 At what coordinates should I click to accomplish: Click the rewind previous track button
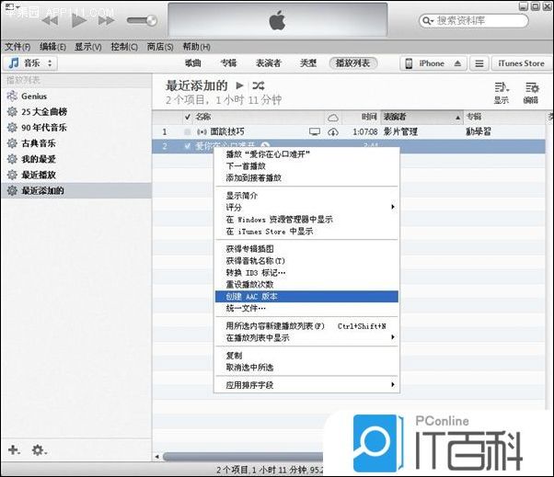(x=50, y=20)
